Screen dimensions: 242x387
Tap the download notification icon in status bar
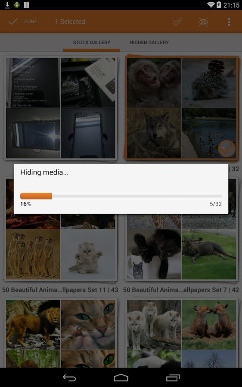pos(7,5)
